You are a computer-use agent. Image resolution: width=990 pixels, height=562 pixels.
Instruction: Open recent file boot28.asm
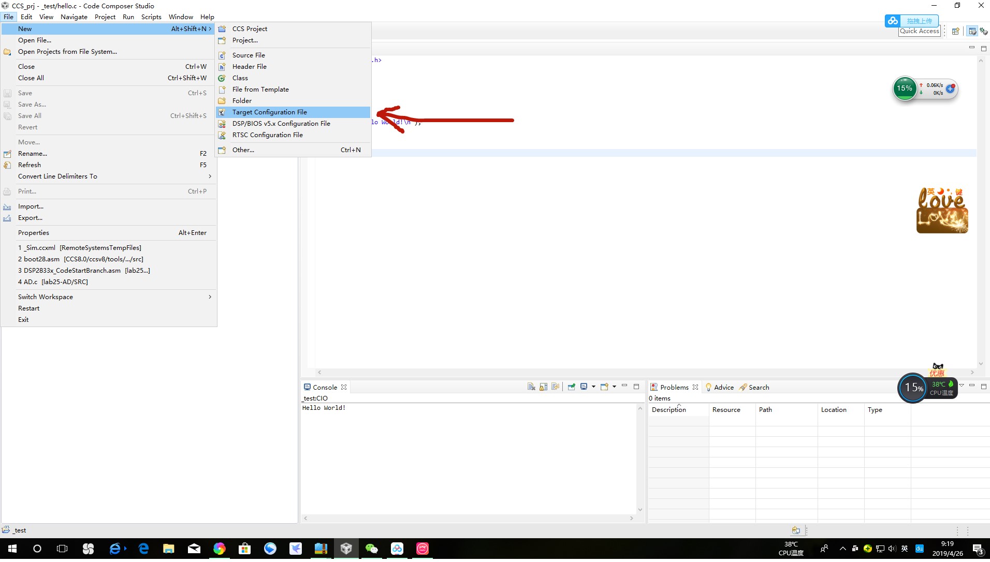tap(80, 259)
